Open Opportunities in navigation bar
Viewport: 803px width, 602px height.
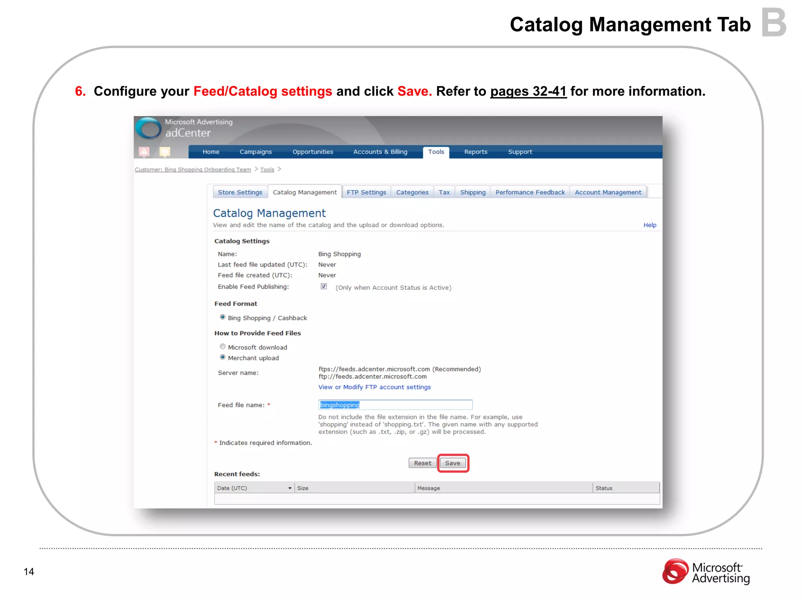(313, 152)
